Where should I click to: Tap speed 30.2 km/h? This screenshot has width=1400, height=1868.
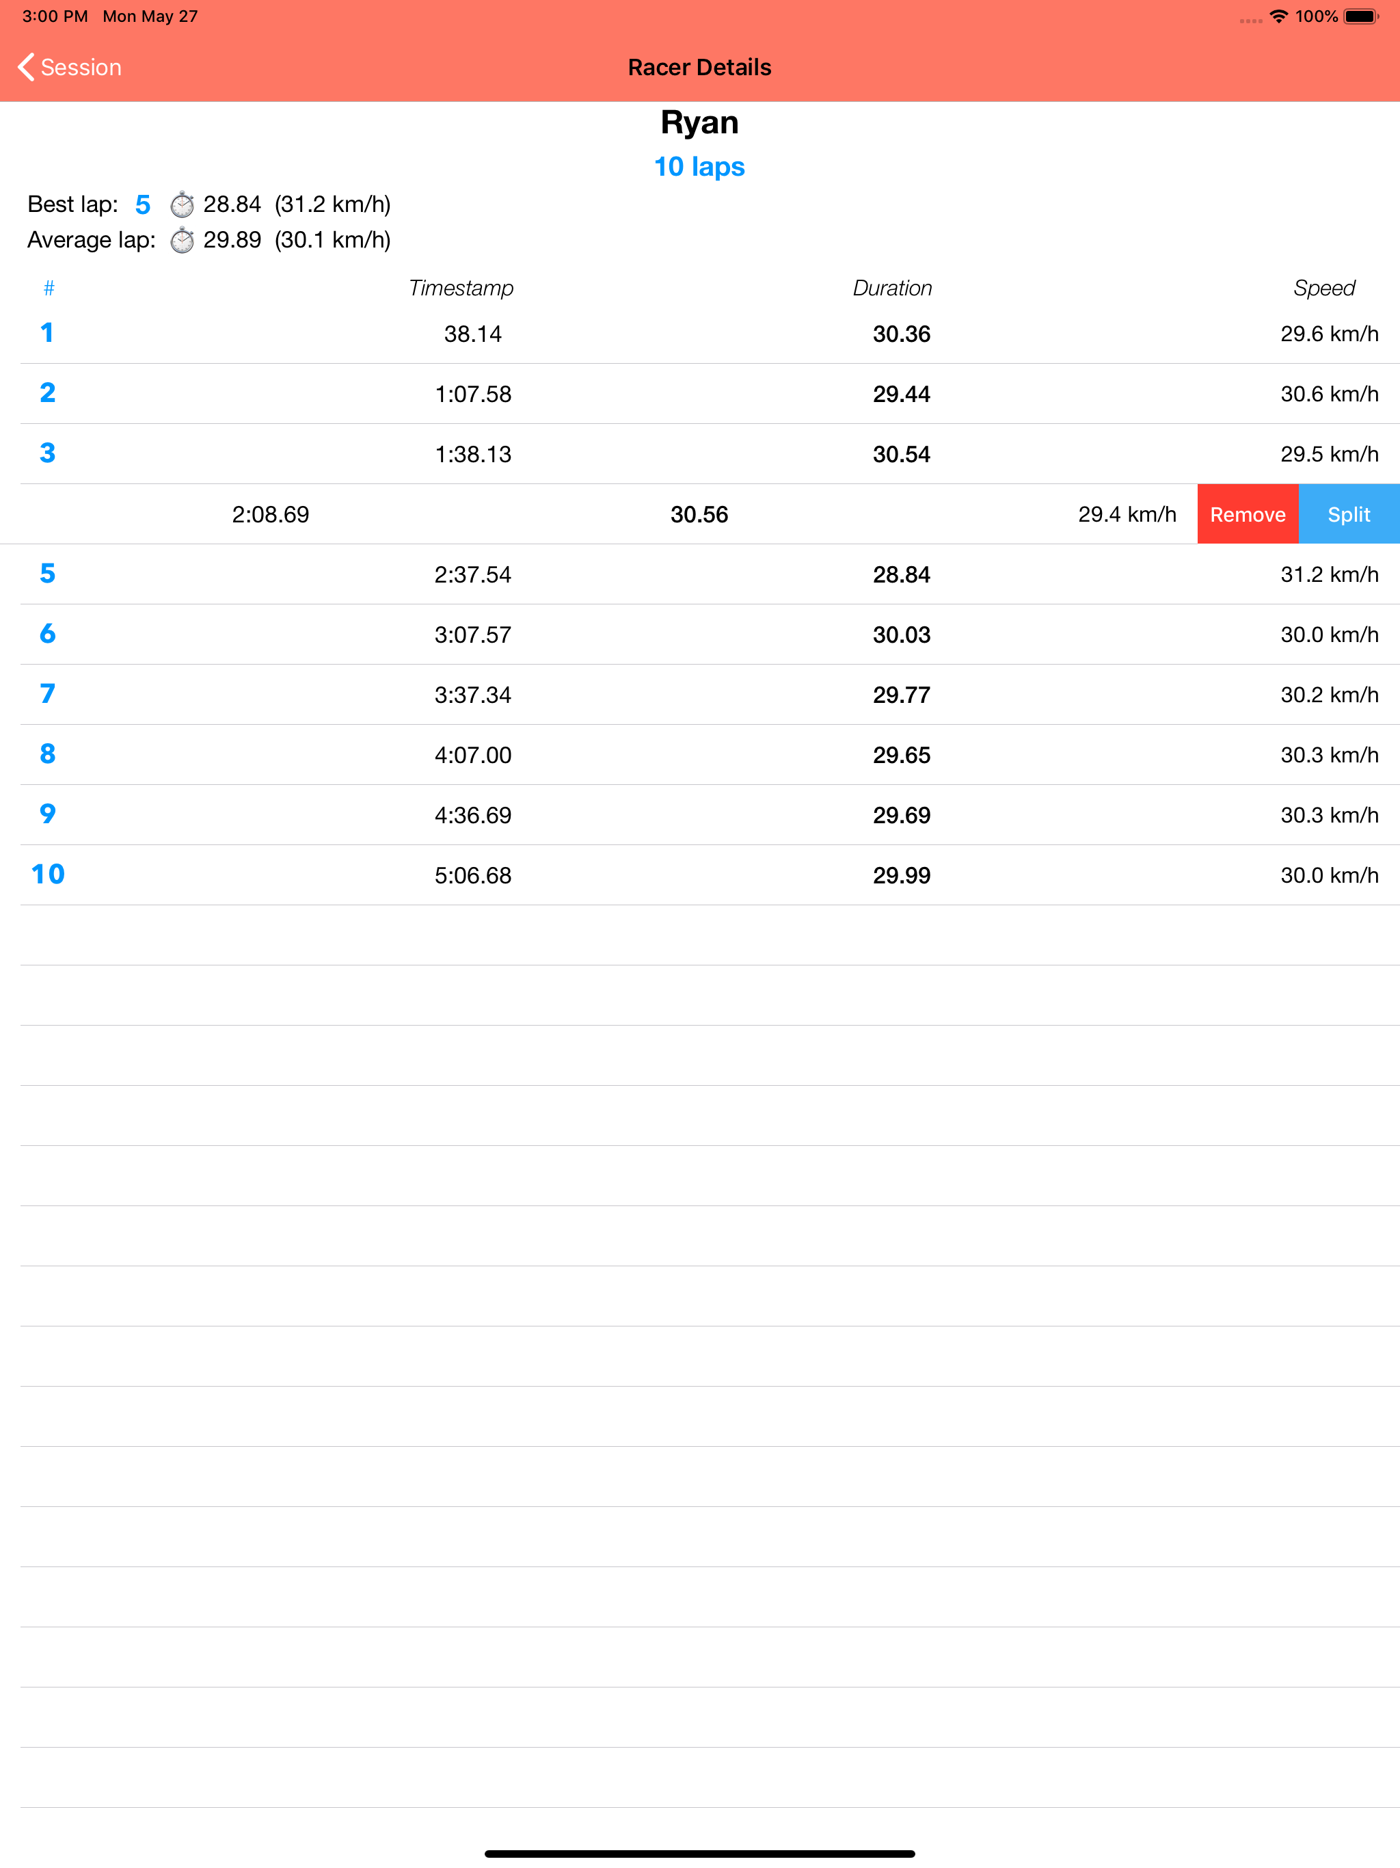pos(1329,695)
